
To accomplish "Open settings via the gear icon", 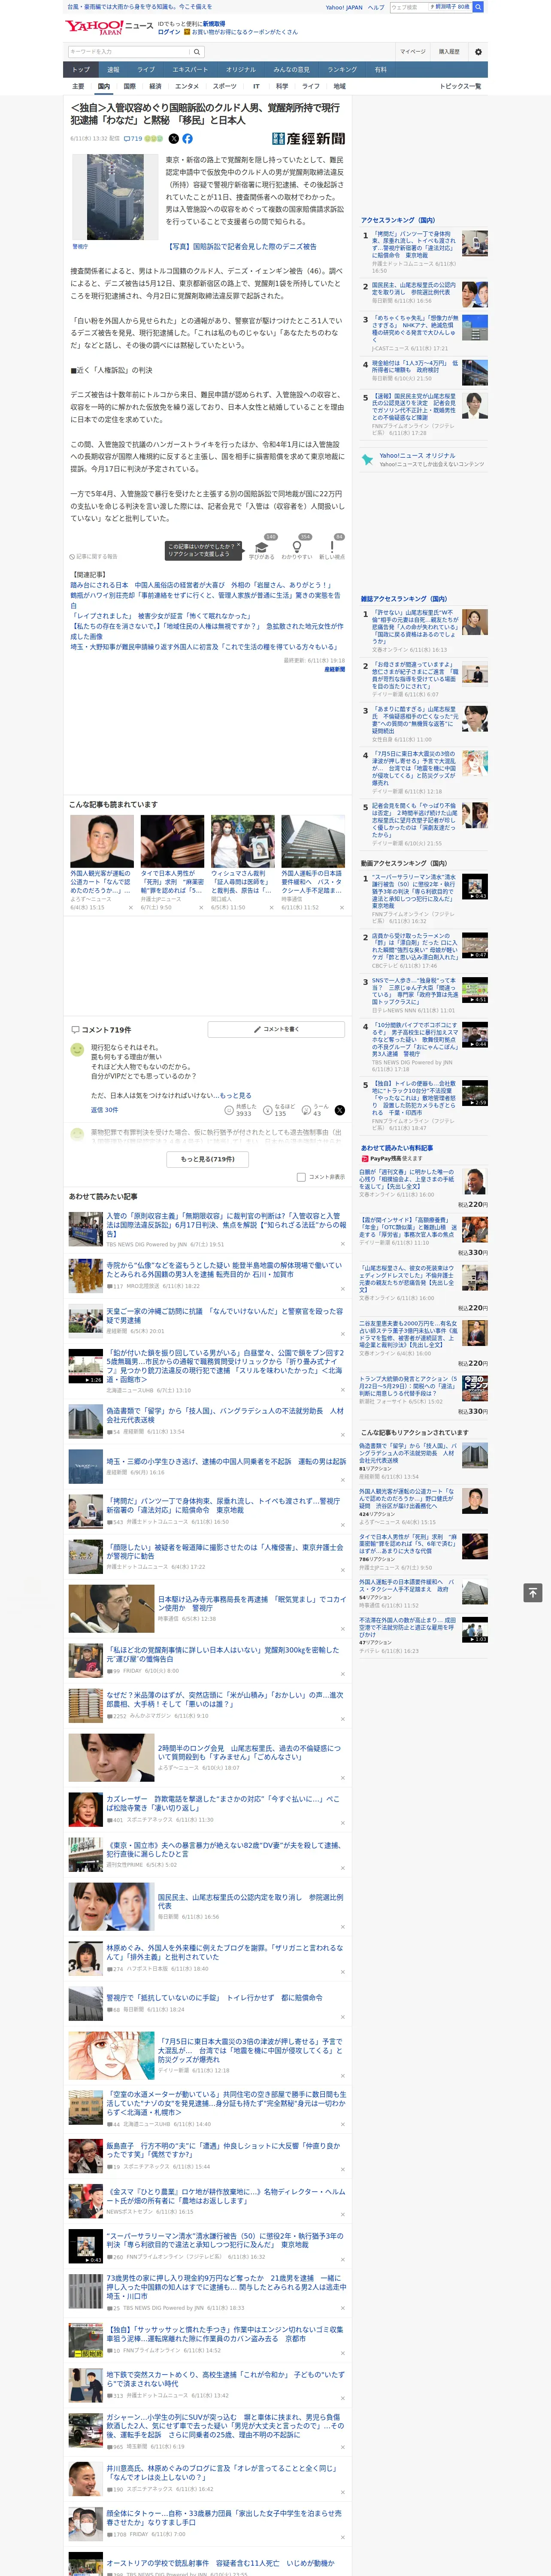I will click(x=478, y=51).
